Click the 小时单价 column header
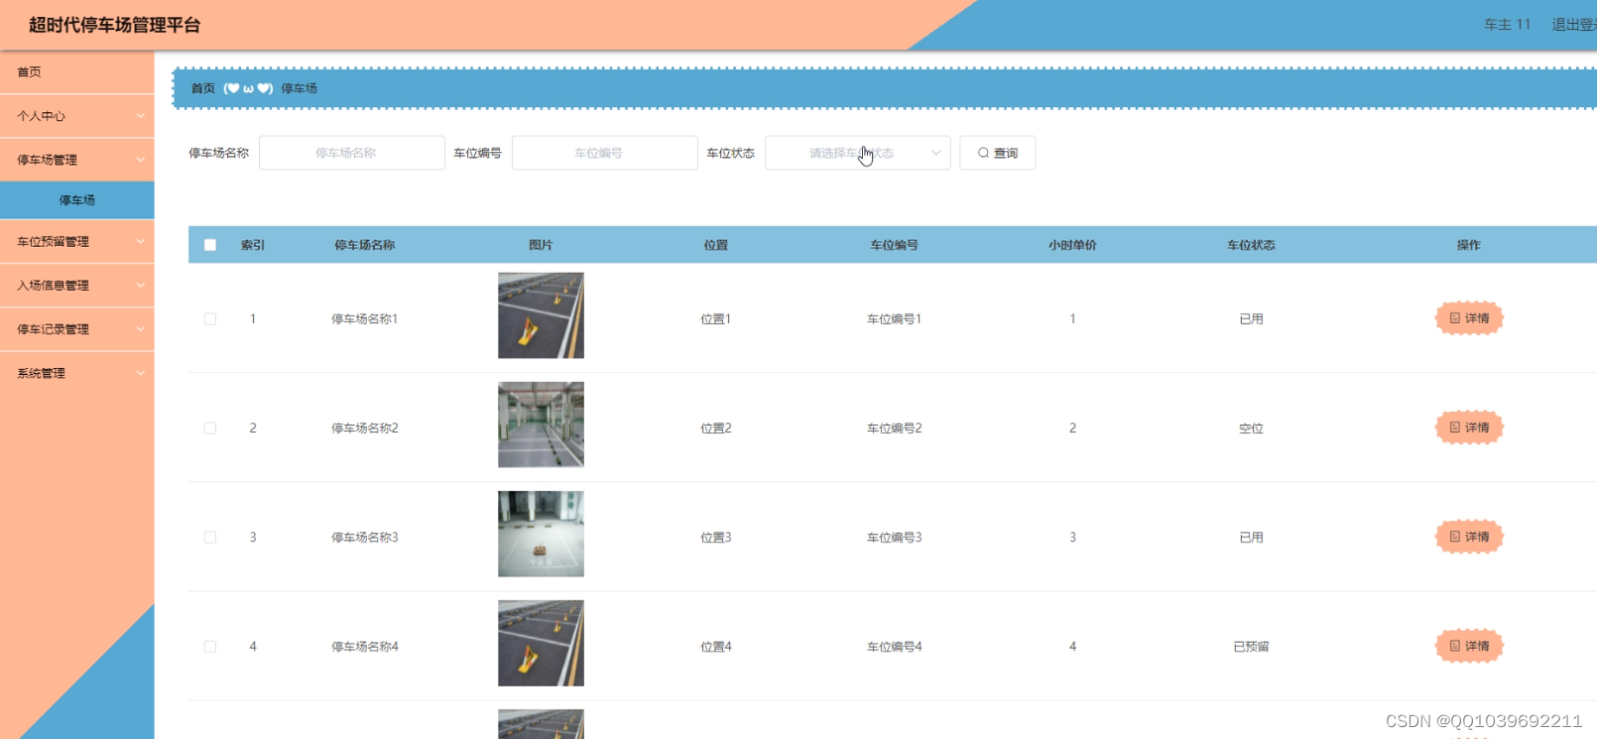 [1072, 245]
